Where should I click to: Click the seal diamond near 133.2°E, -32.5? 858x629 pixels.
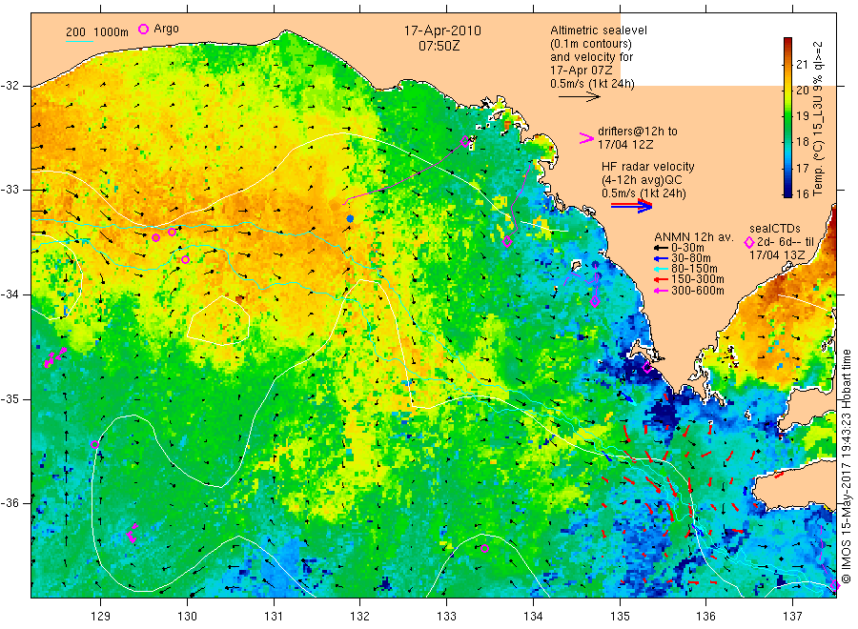pyautogui.click(x=465, y=142)
